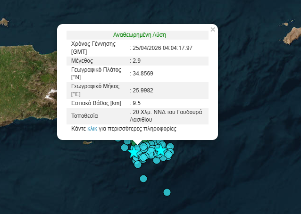Close the earthquake info popup
This screenshot has height=214, width=301.
212,30
